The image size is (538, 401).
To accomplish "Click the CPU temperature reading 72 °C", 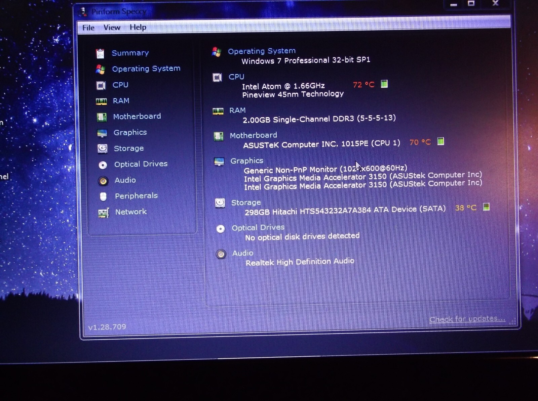I will tap(363, 85).
